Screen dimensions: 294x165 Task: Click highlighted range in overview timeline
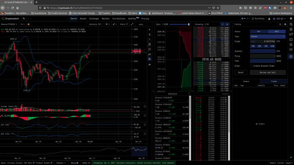coord(139,151)
